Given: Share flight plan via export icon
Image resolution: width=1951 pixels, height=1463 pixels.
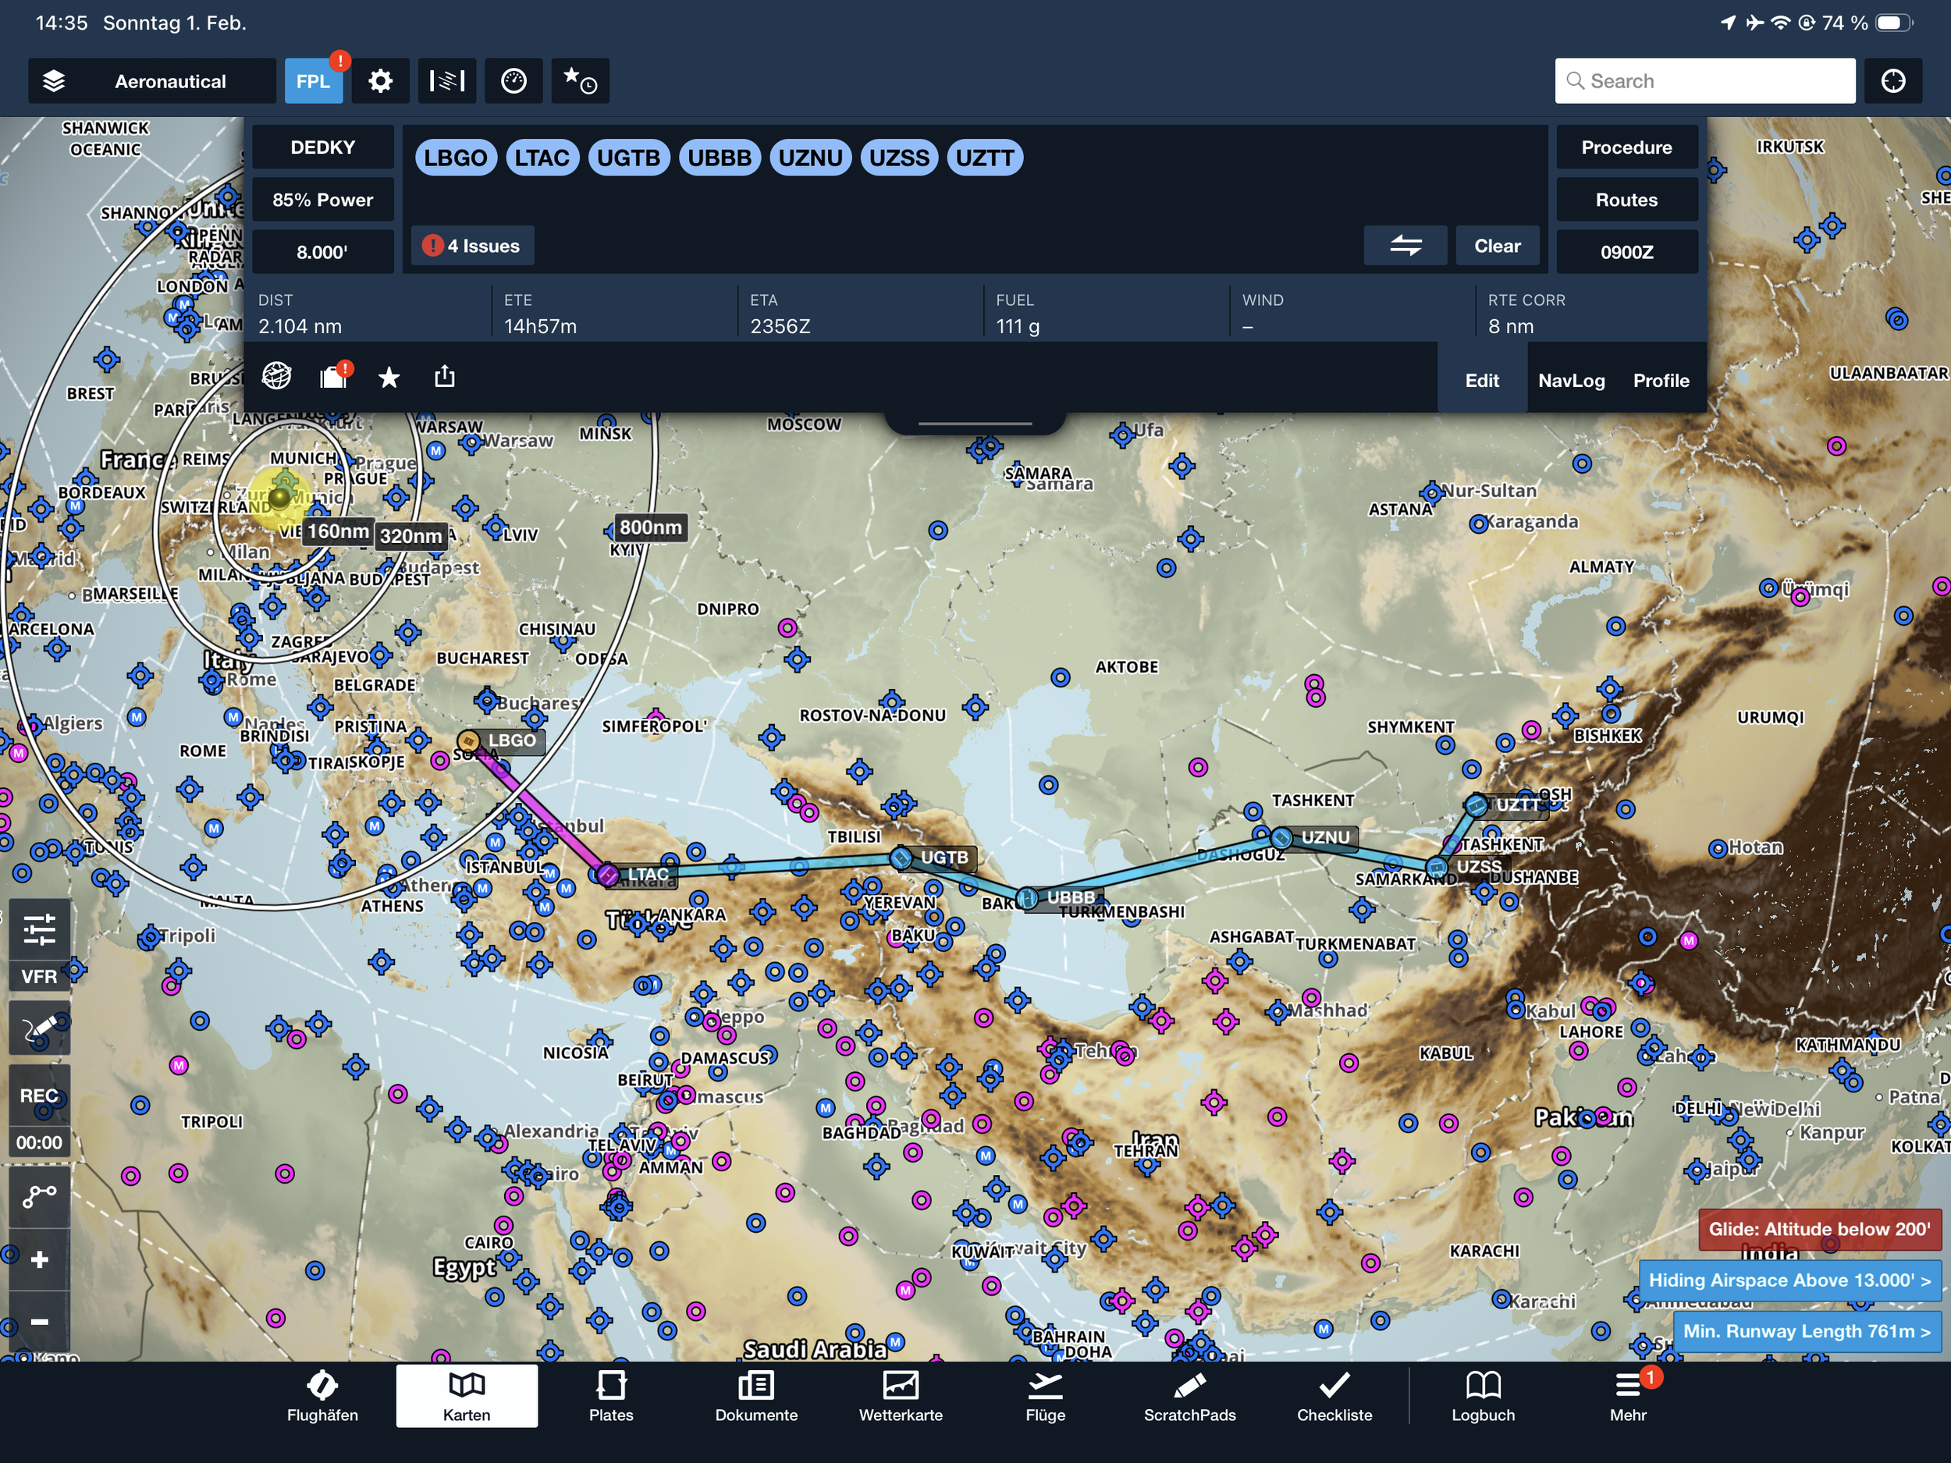Looking at the screenshot, I should click(445, 378).
